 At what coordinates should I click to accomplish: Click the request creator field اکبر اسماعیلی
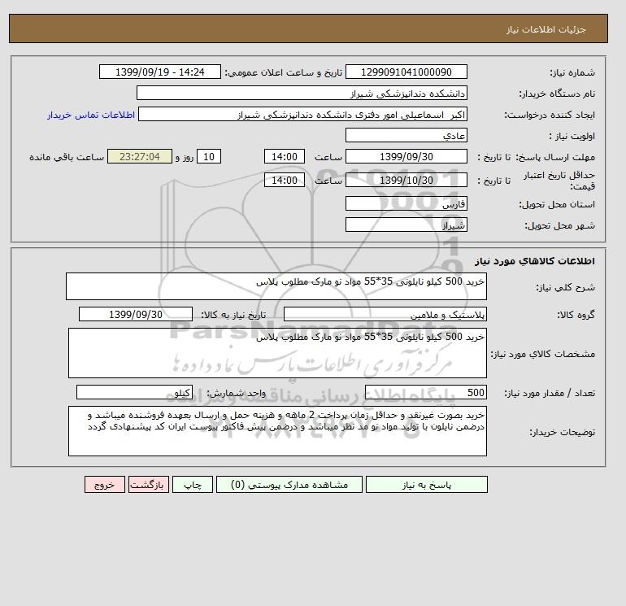(302, 114)
